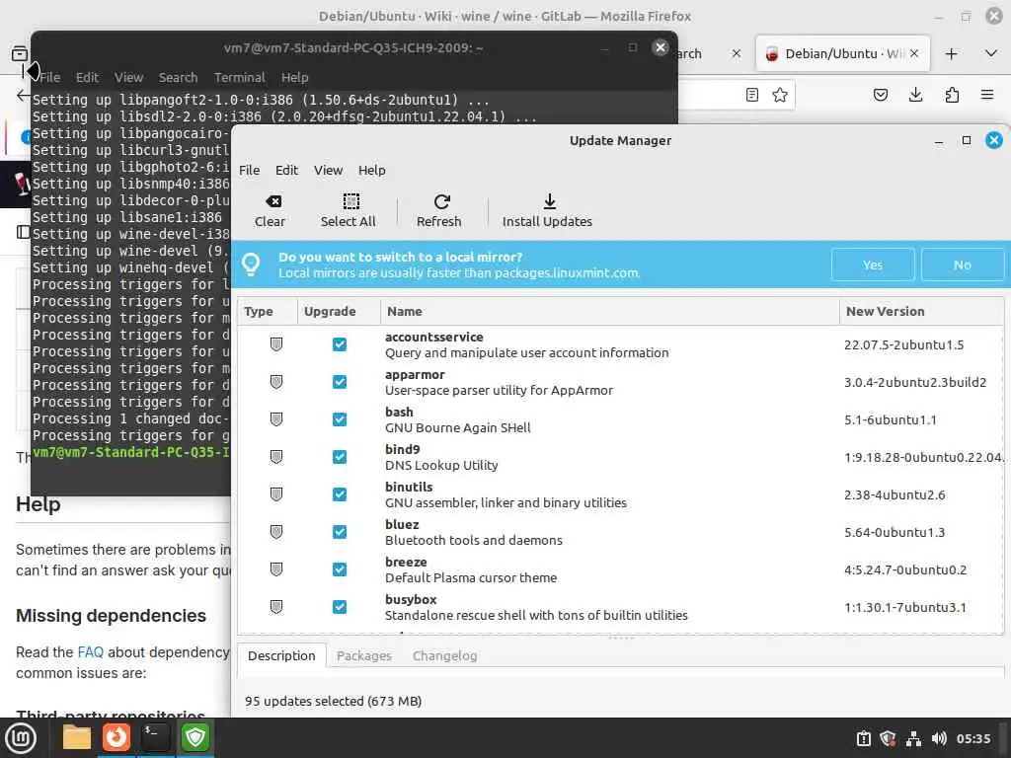Open the terminal's Help menu

tap(294, 77)
